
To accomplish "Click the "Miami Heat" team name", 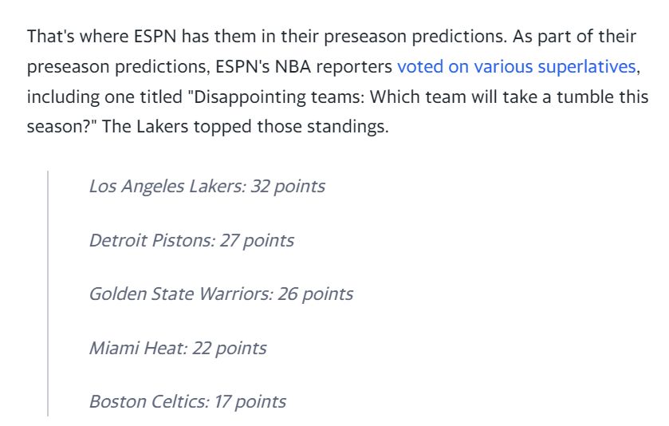I will (137, 348).
